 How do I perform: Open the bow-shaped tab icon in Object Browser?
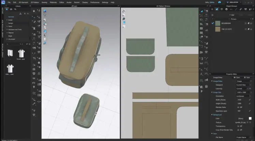tap(245, 9)
